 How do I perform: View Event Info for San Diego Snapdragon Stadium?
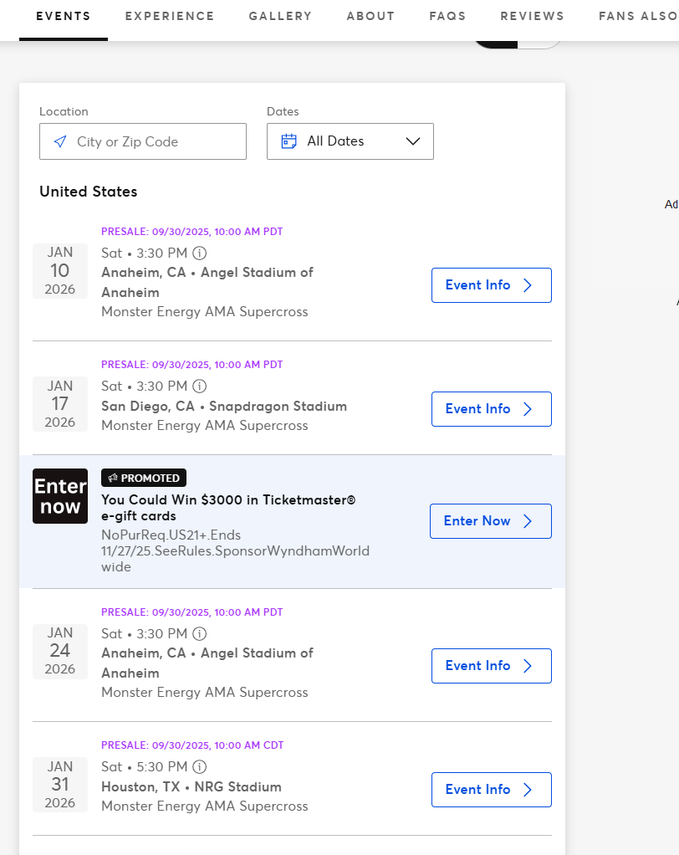491,409
